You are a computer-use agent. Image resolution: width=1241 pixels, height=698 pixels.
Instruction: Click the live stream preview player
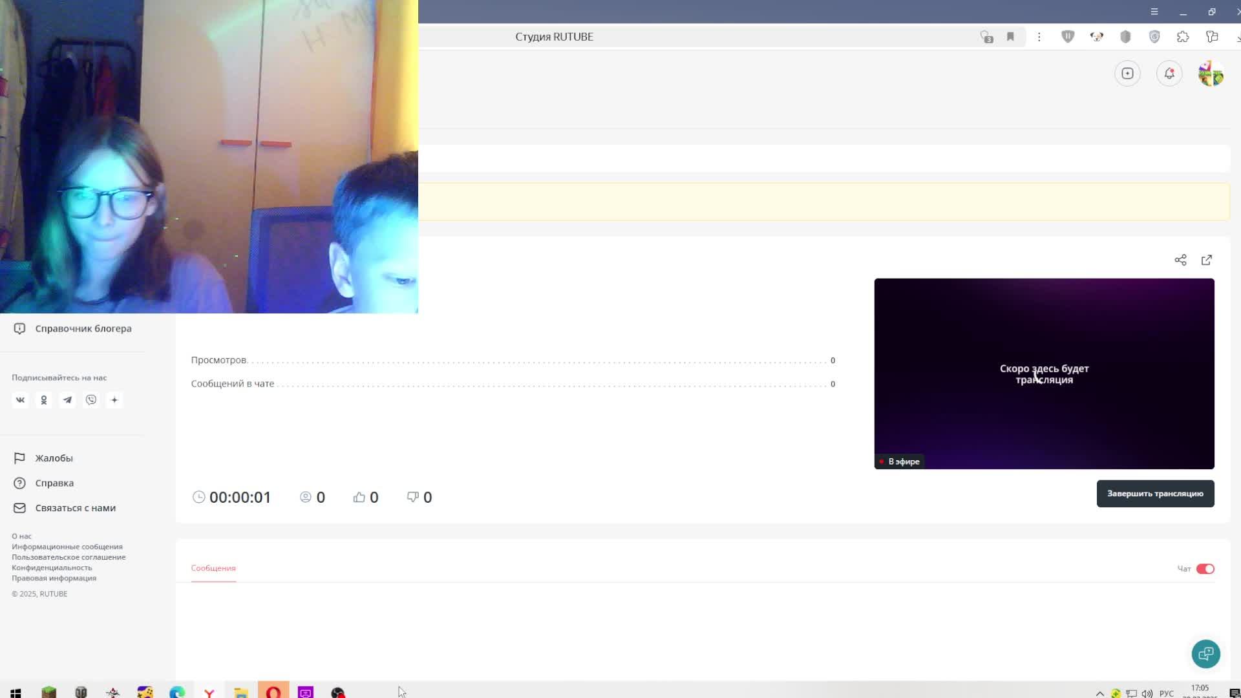[1044, 374]
